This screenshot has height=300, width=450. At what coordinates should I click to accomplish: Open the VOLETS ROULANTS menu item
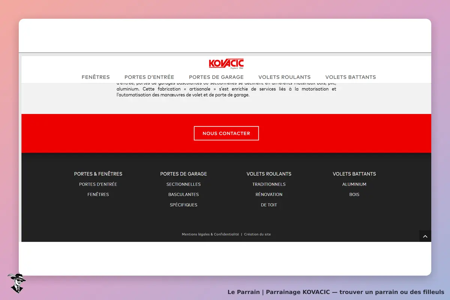[x=285, y=77]
